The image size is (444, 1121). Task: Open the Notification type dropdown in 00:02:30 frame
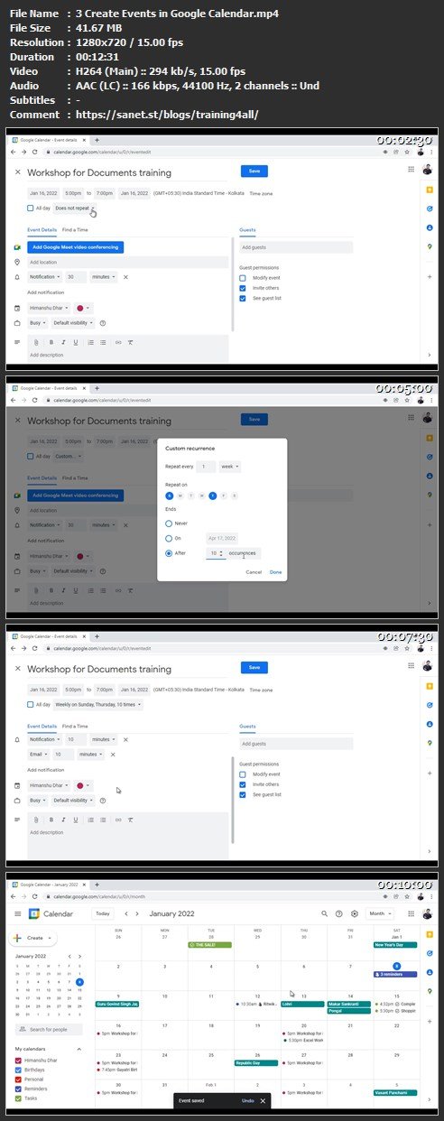tap(44, 277)
